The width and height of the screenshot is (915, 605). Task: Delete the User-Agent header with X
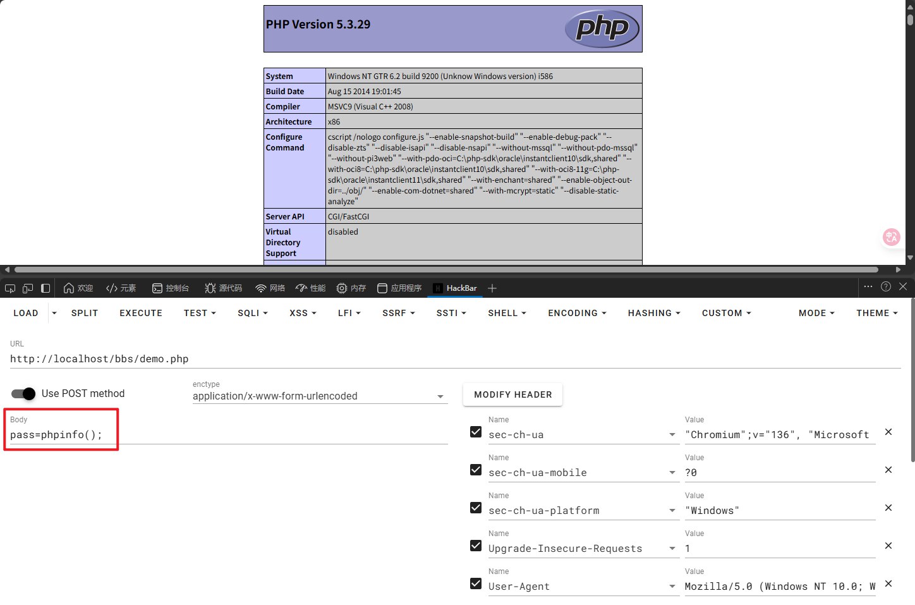coord(888,584)
